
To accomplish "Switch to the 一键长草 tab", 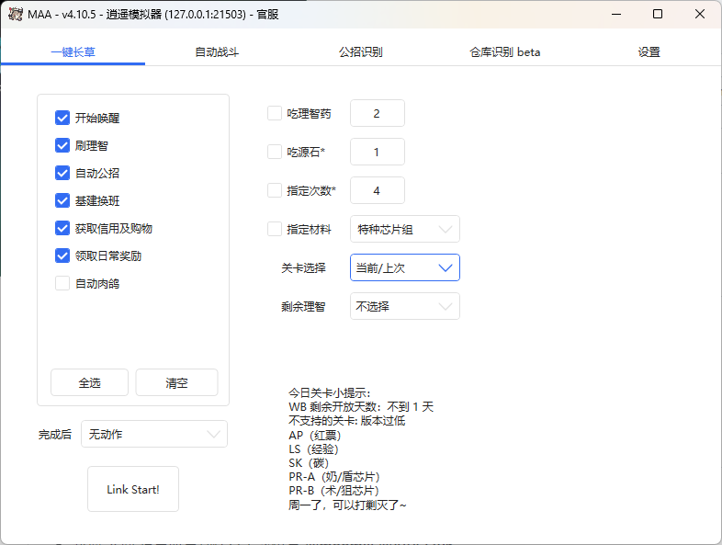I will point(73,52).
